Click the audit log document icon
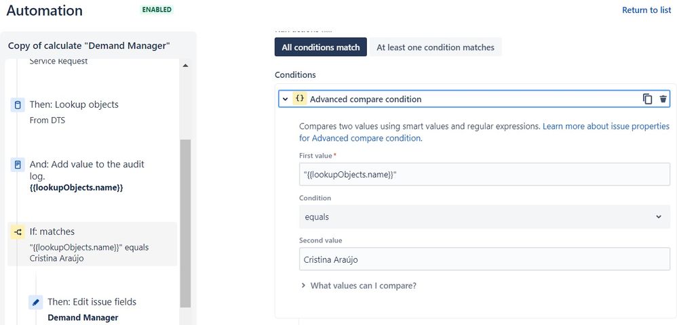Viewport: 677px width, 325px height. pos(18,165)
